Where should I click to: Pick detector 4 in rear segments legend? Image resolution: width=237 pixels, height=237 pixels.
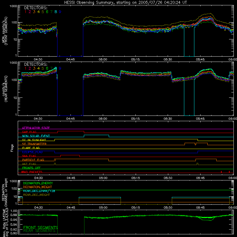coord(39,68)
